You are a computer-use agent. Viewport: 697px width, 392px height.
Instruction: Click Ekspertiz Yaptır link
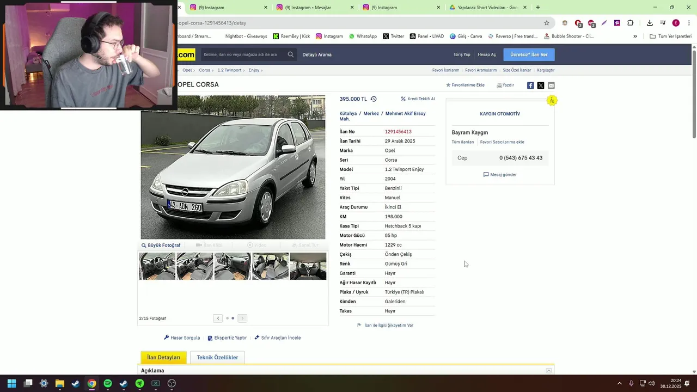227,338
